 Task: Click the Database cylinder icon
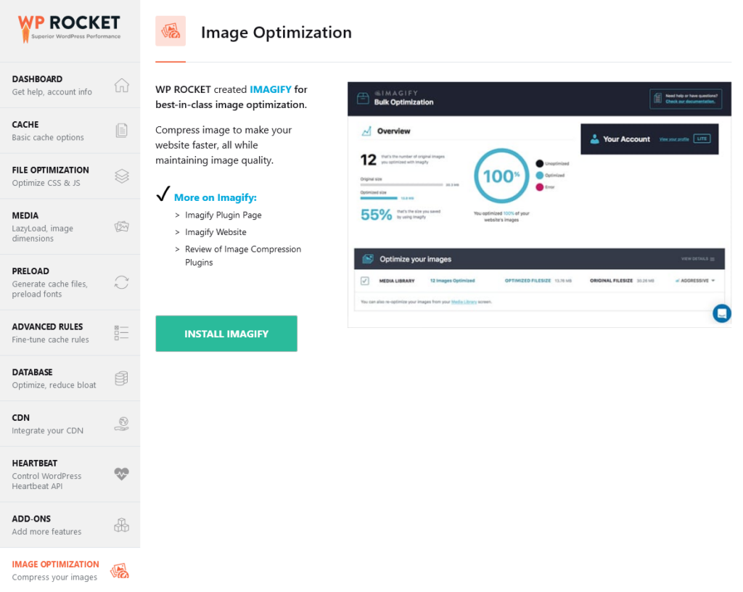(x=121, y=379)
